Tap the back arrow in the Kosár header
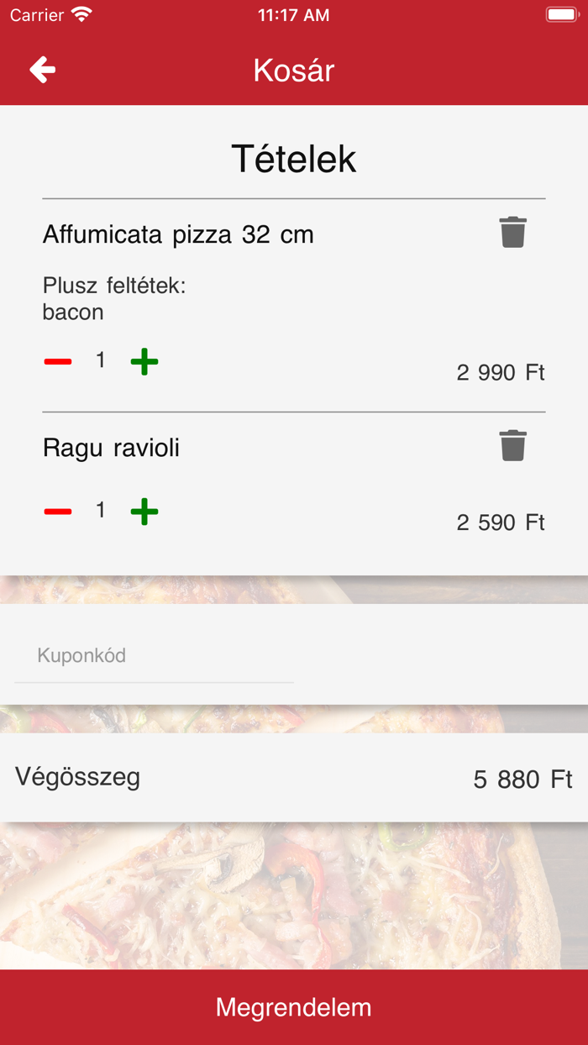This screenshot has width=588, height=1045. tap(41, 71)
